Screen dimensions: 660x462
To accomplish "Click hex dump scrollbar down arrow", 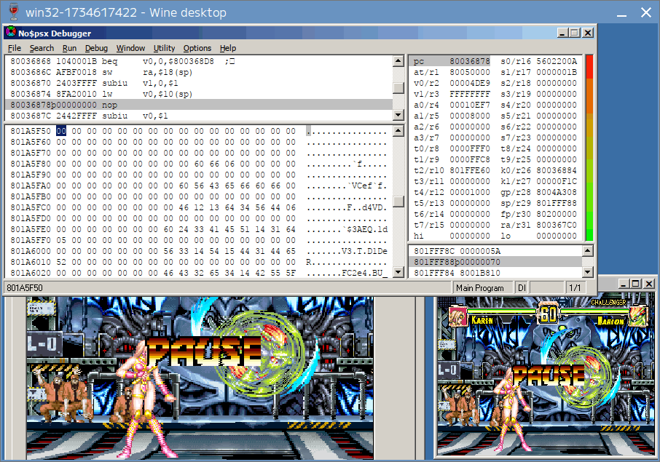I will 398,272.
